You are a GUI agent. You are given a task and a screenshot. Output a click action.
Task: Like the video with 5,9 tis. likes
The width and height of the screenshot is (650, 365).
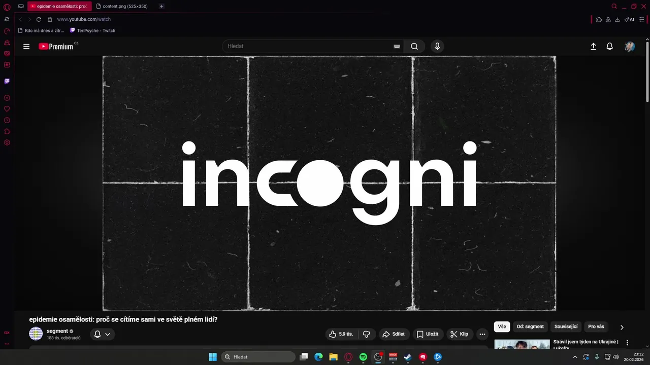point(341,334)
